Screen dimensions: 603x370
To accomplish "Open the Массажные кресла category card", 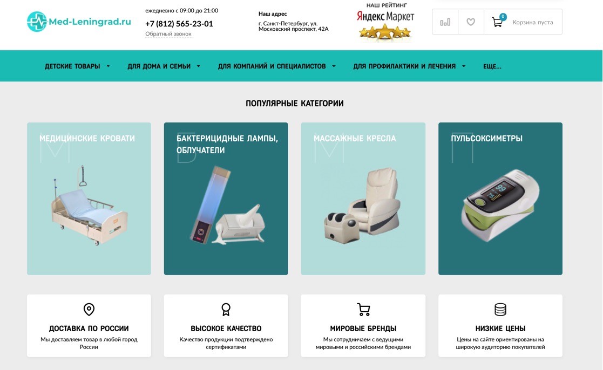I will (x=363, y=198).
